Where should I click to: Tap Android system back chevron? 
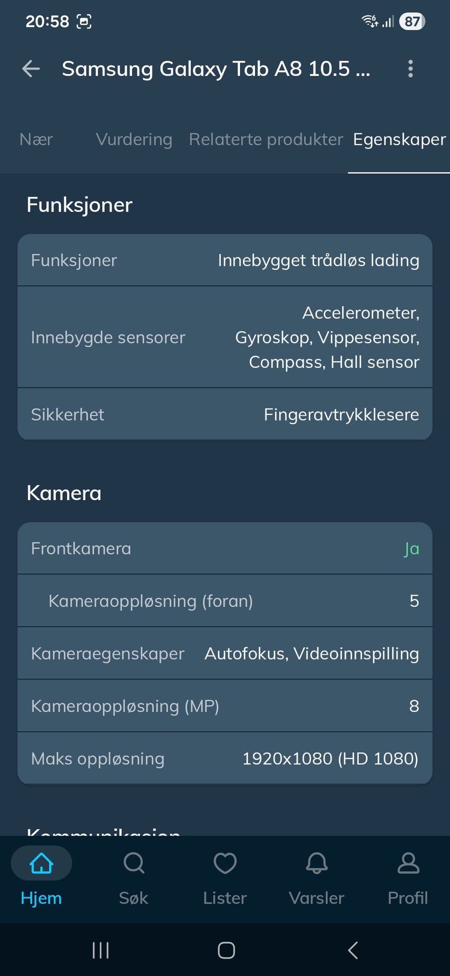(x=352, y=950)
